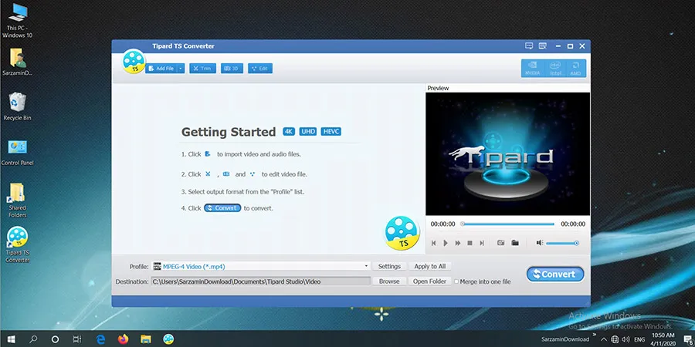695x347 pixels.
Task: Expand the Profile format dropdown
Action: (366, 267)
